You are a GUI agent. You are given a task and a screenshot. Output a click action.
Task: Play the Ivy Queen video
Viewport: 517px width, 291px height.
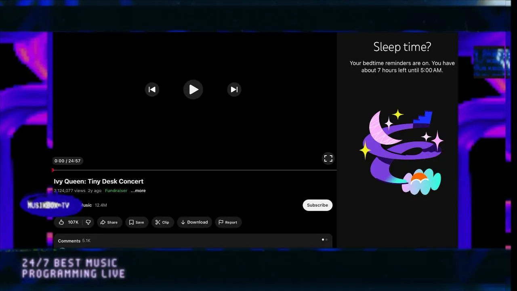point(193,89)
